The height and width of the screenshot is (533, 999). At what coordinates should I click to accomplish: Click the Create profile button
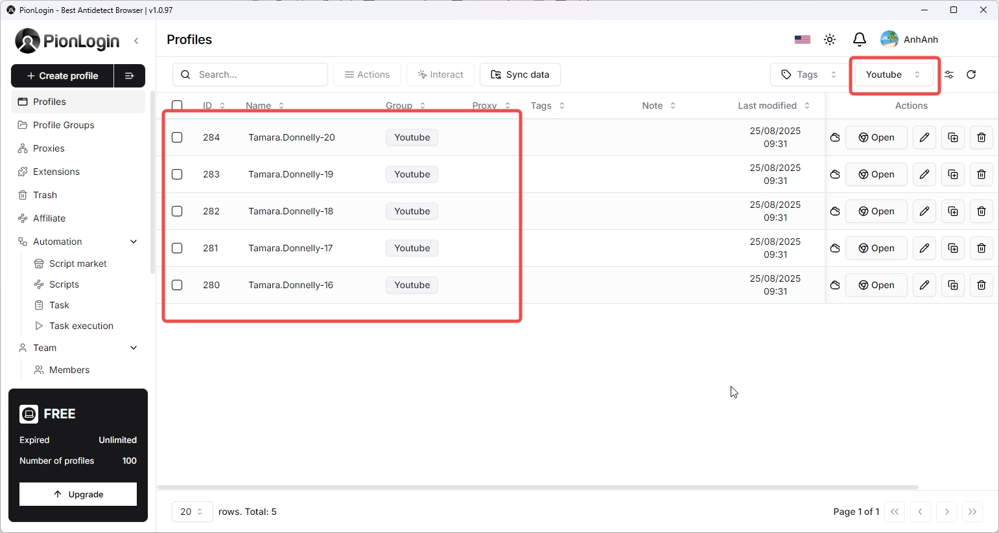point(62,76)
